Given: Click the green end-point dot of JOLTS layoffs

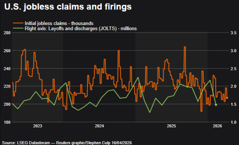Looking at the screenshot, I should click(216, 105).
